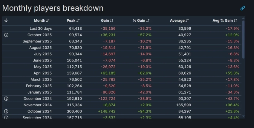The width and height of the screenshot is (254, 128).
Task: Select the November 2024 row label
Action: [37, 105]
